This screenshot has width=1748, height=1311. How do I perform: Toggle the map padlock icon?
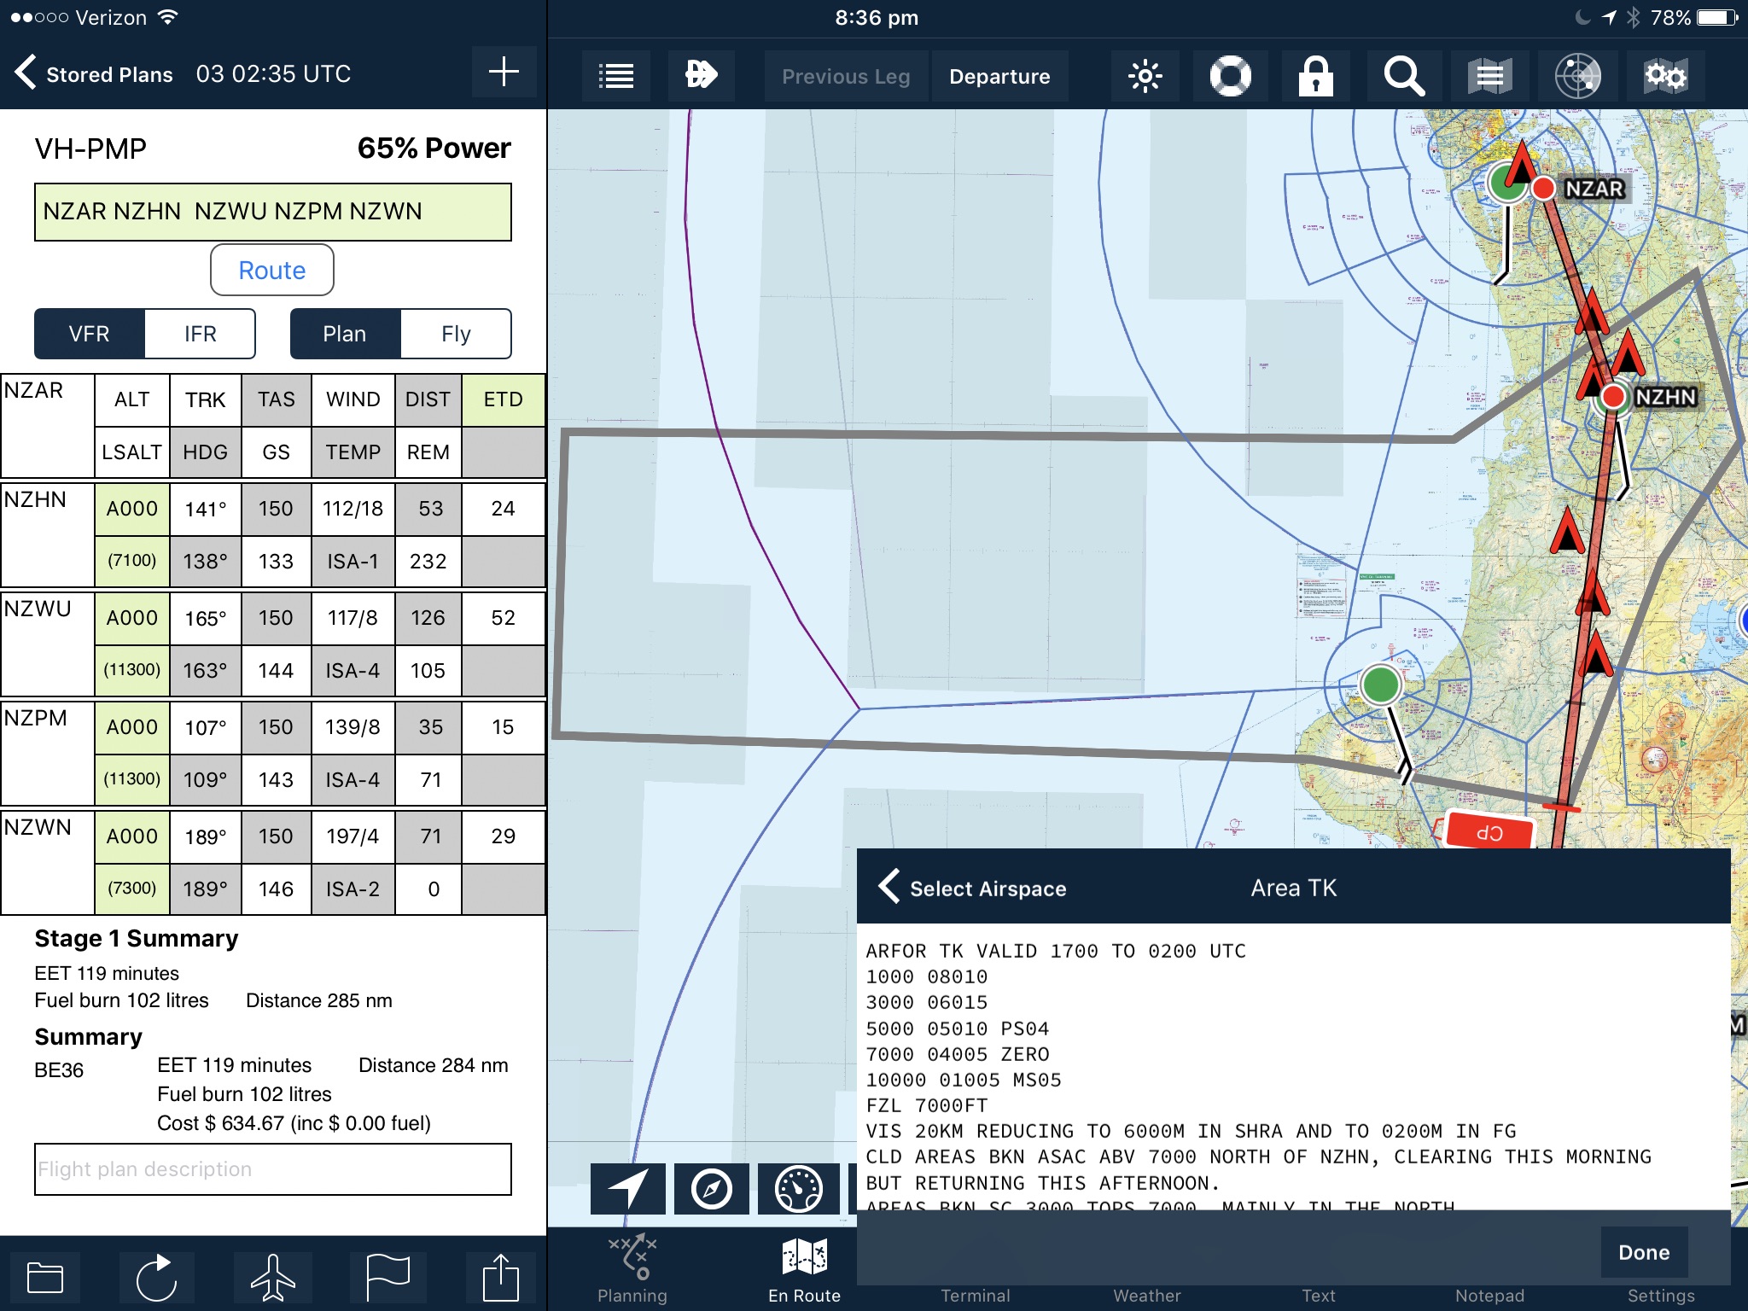click(1315, 76)
